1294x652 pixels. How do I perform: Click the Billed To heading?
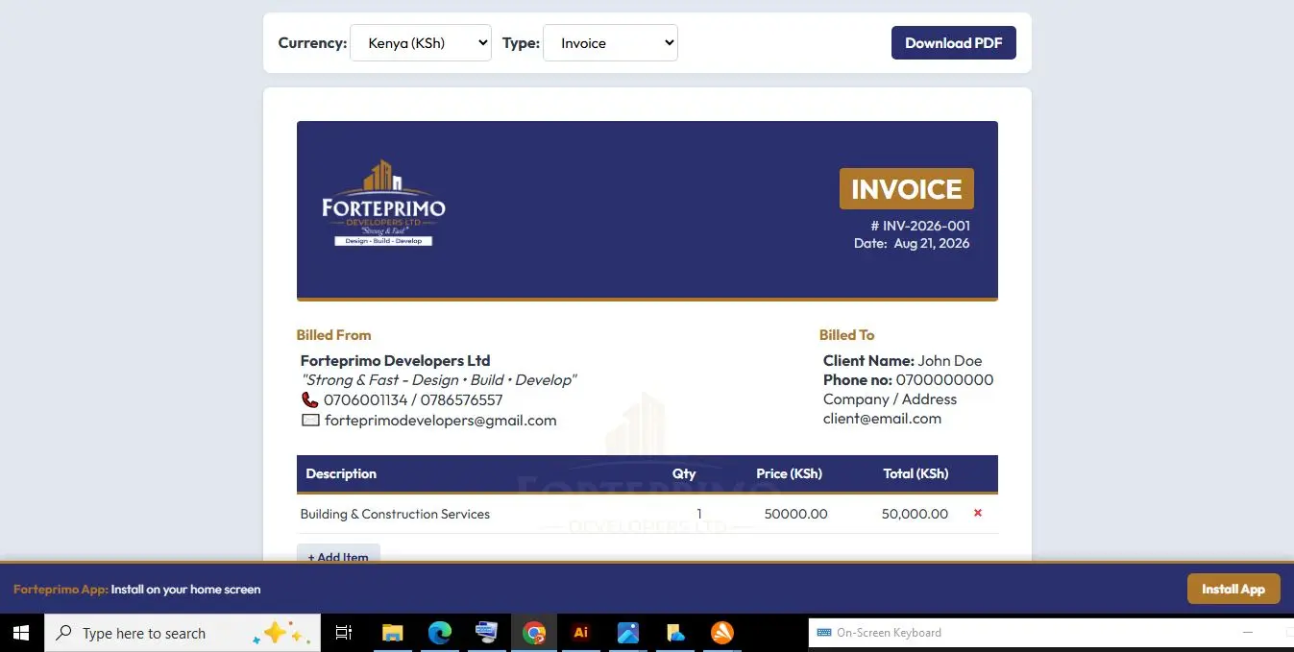tap(846, 335)
